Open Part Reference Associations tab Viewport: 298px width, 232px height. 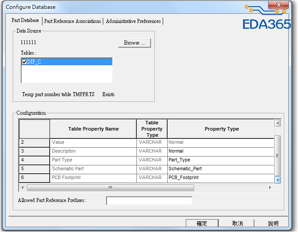73,21
